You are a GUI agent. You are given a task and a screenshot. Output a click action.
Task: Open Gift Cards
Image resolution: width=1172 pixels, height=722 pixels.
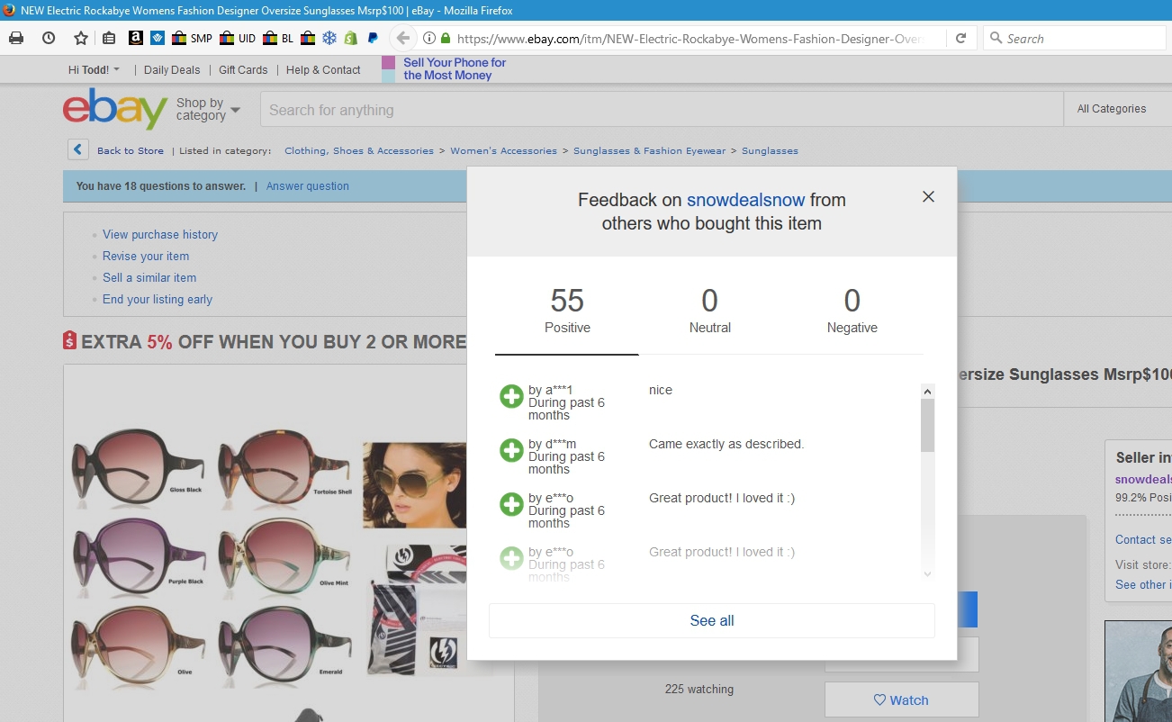click(x=243, y=69)
